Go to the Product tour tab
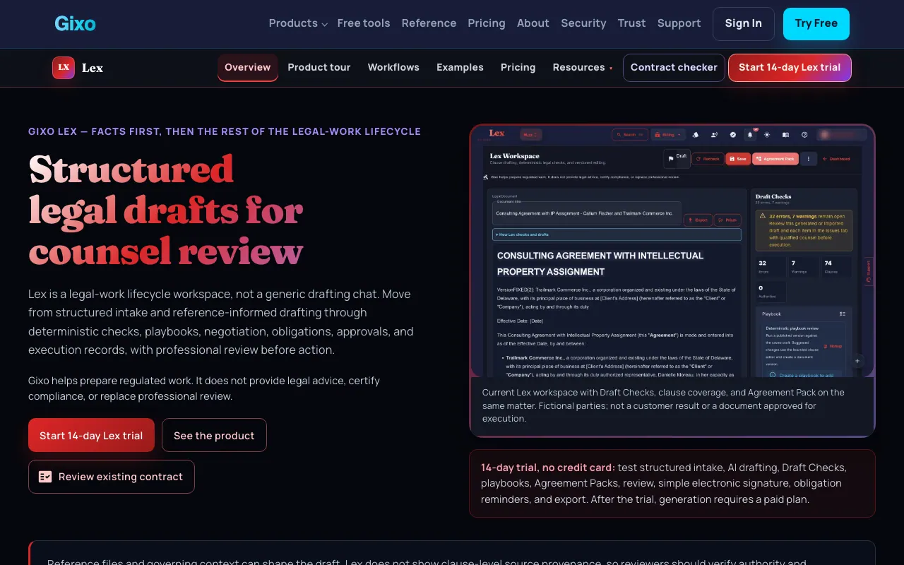Viewport: 904px width, 565px height. pyautogui.click(x=319, y=68)
